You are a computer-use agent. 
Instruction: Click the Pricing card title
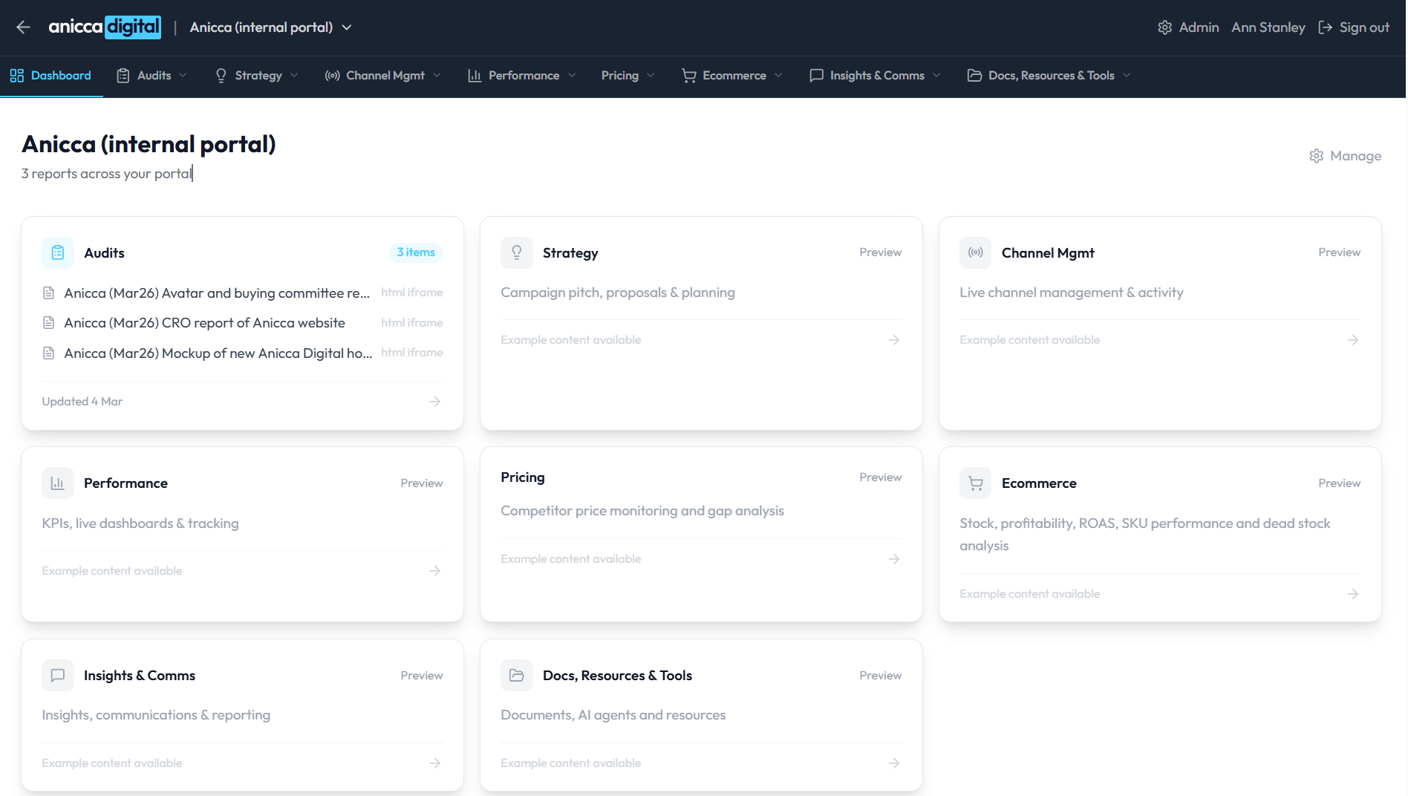[x=523, y=477]
